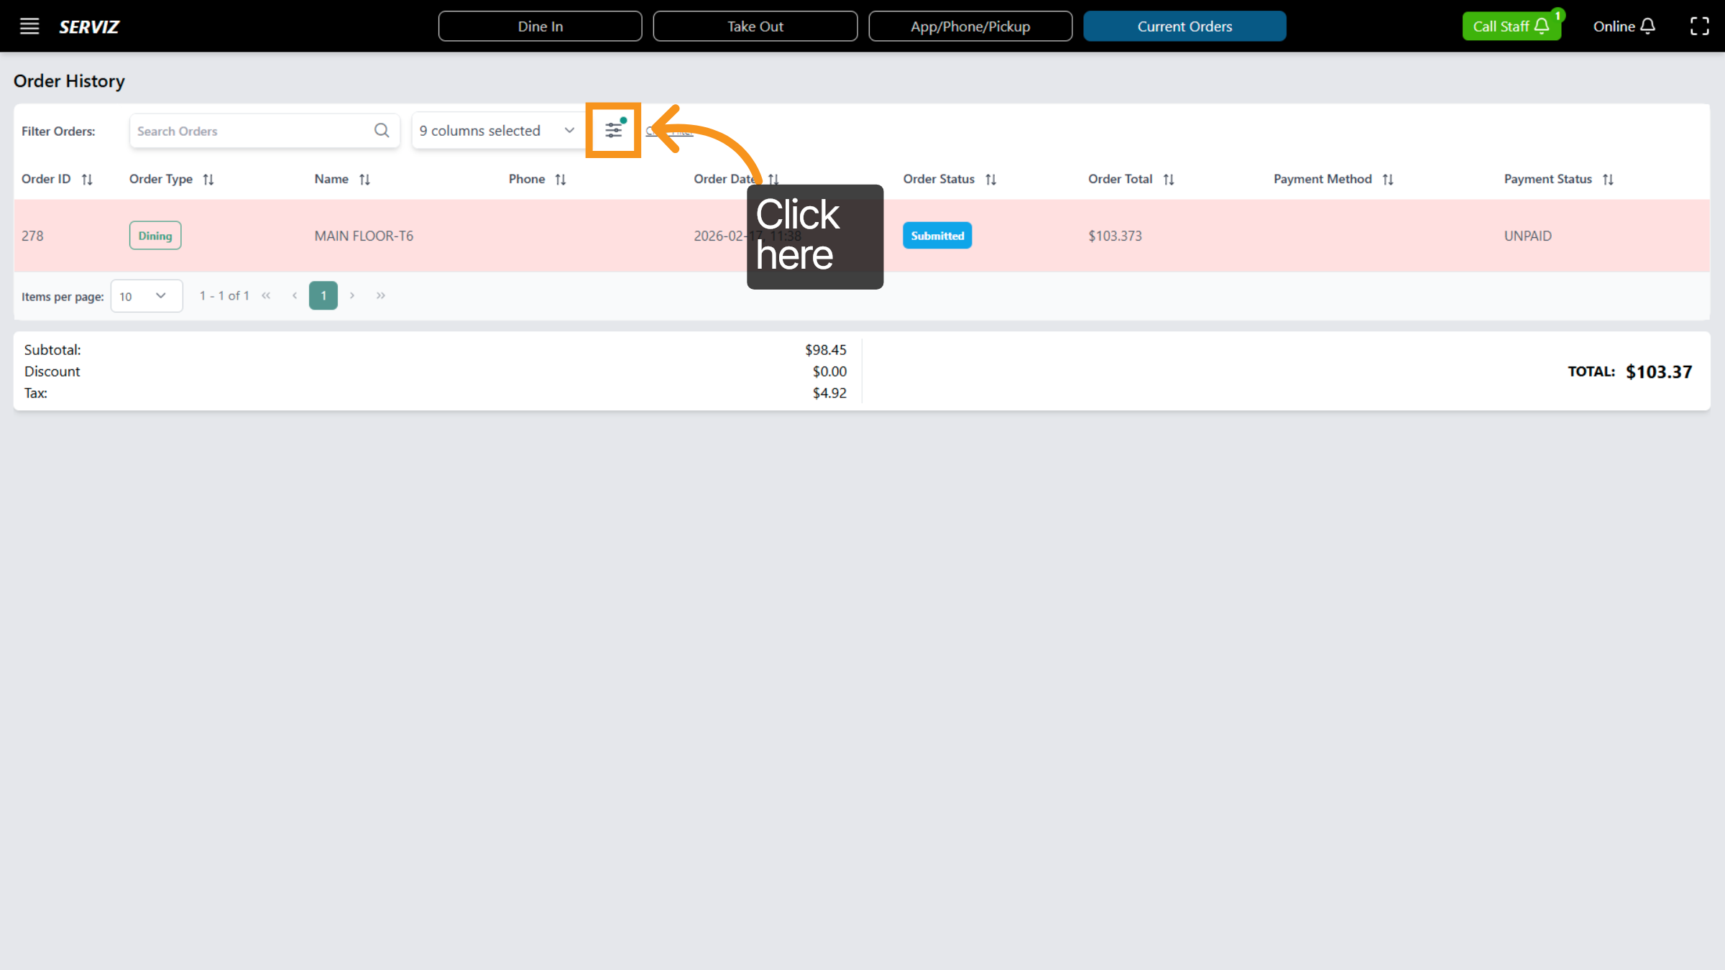The image size is (1725, 970).
Task: Open the filter settings icon with green dot
Action: 612,130
